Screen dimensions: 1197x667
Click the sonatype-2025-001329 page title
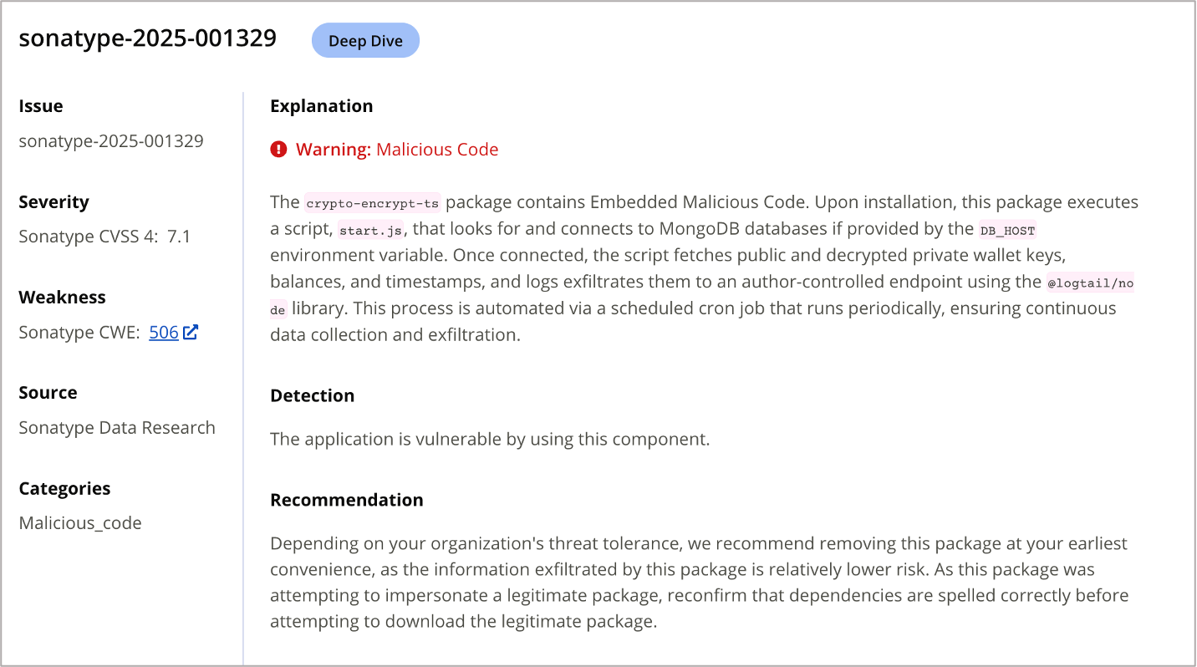pos(148,38)
